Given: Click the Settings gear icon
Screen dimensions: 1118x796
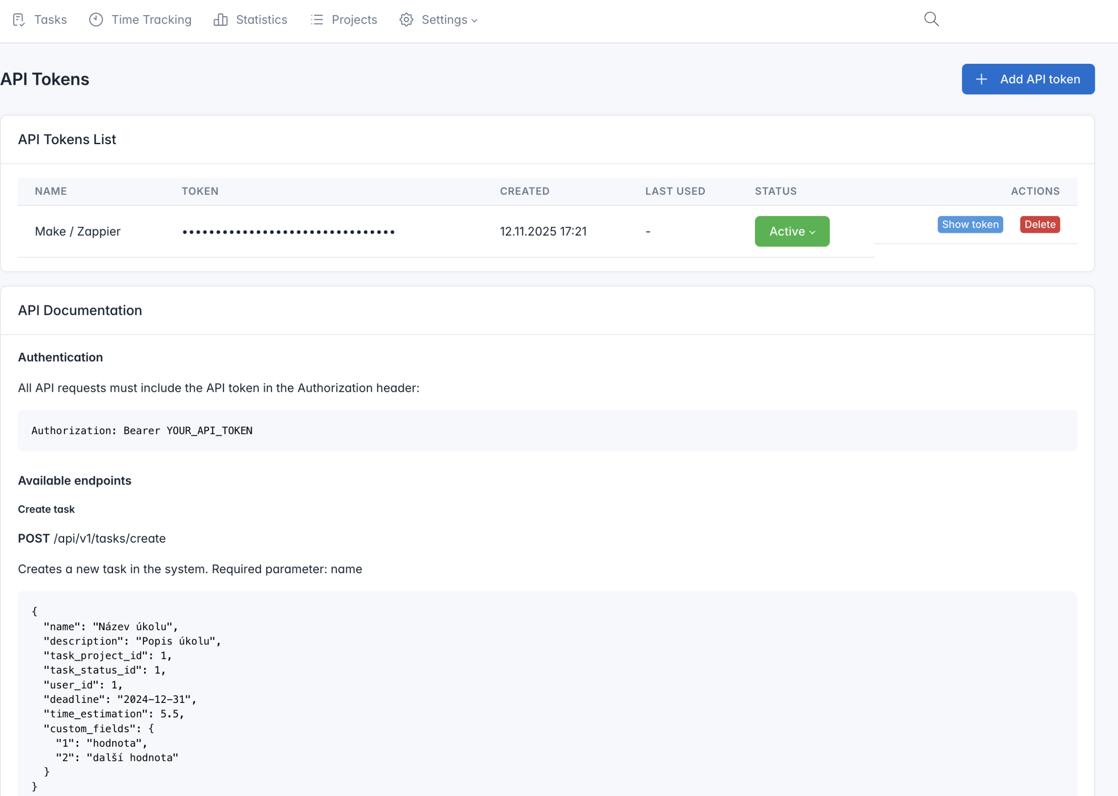Looking at the screenshot, I should pyautogui.click(x=406, y=20).
